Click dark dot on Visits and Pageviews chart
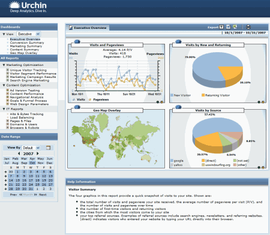 [x=158, y=102]
